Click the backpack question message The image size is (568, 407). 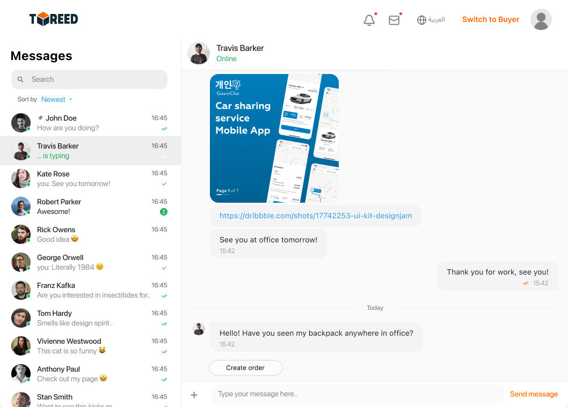click(x=316, y=337)
